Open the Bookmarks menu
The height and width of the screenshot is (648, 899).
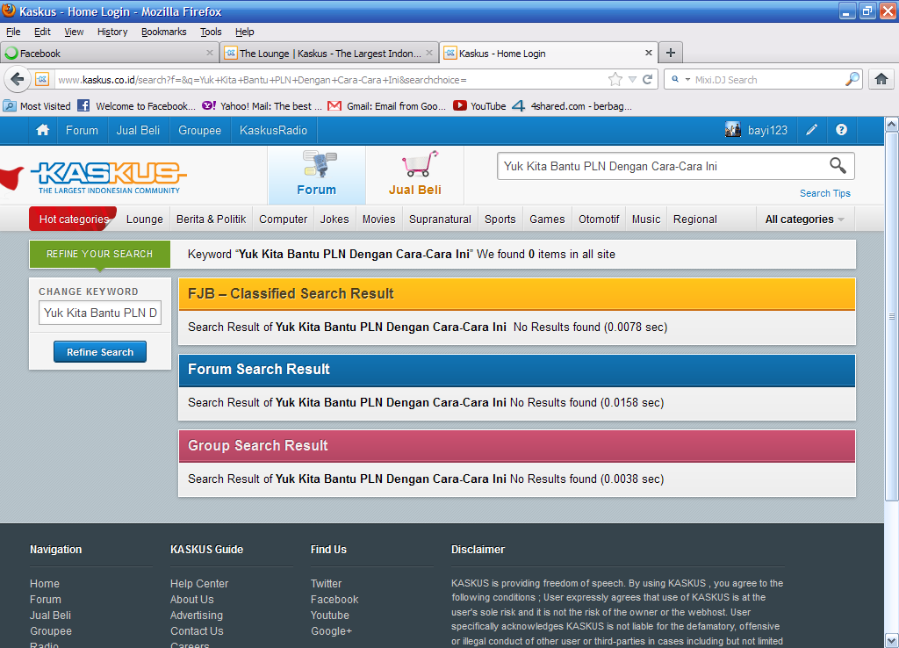pyautogui.click(x=164, y=32)
